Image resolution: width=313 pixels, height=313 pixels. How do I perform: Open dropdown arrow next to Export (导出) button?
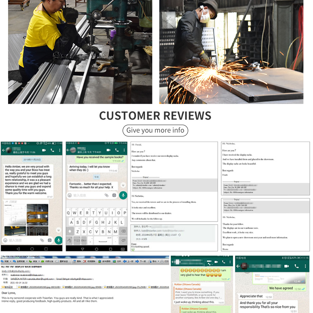[x=158, y=261]
